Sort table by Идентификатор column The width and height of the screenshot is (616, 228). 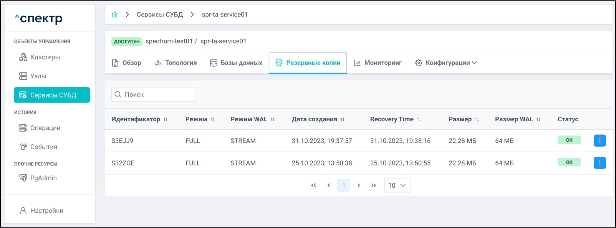tap(166, 119)
